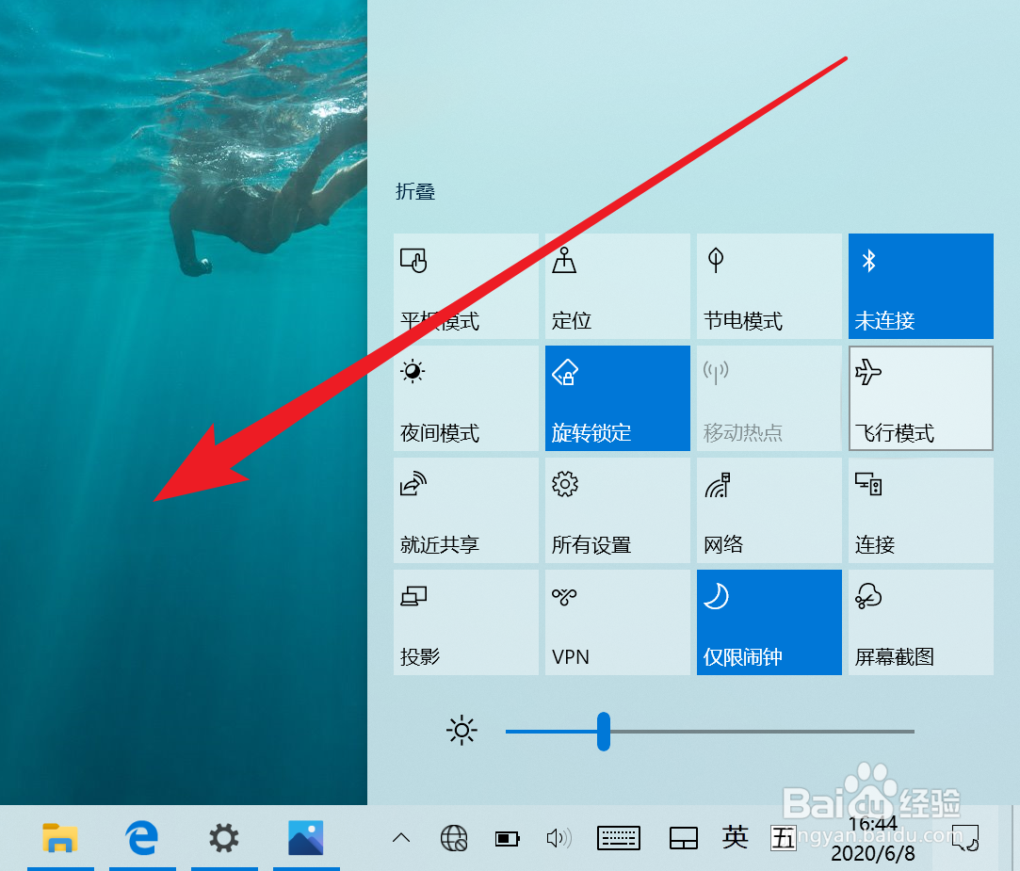Open Microsoft Edge from the taskbar
Viewport: 1020px width, 871px height.
tap(142, 837)
